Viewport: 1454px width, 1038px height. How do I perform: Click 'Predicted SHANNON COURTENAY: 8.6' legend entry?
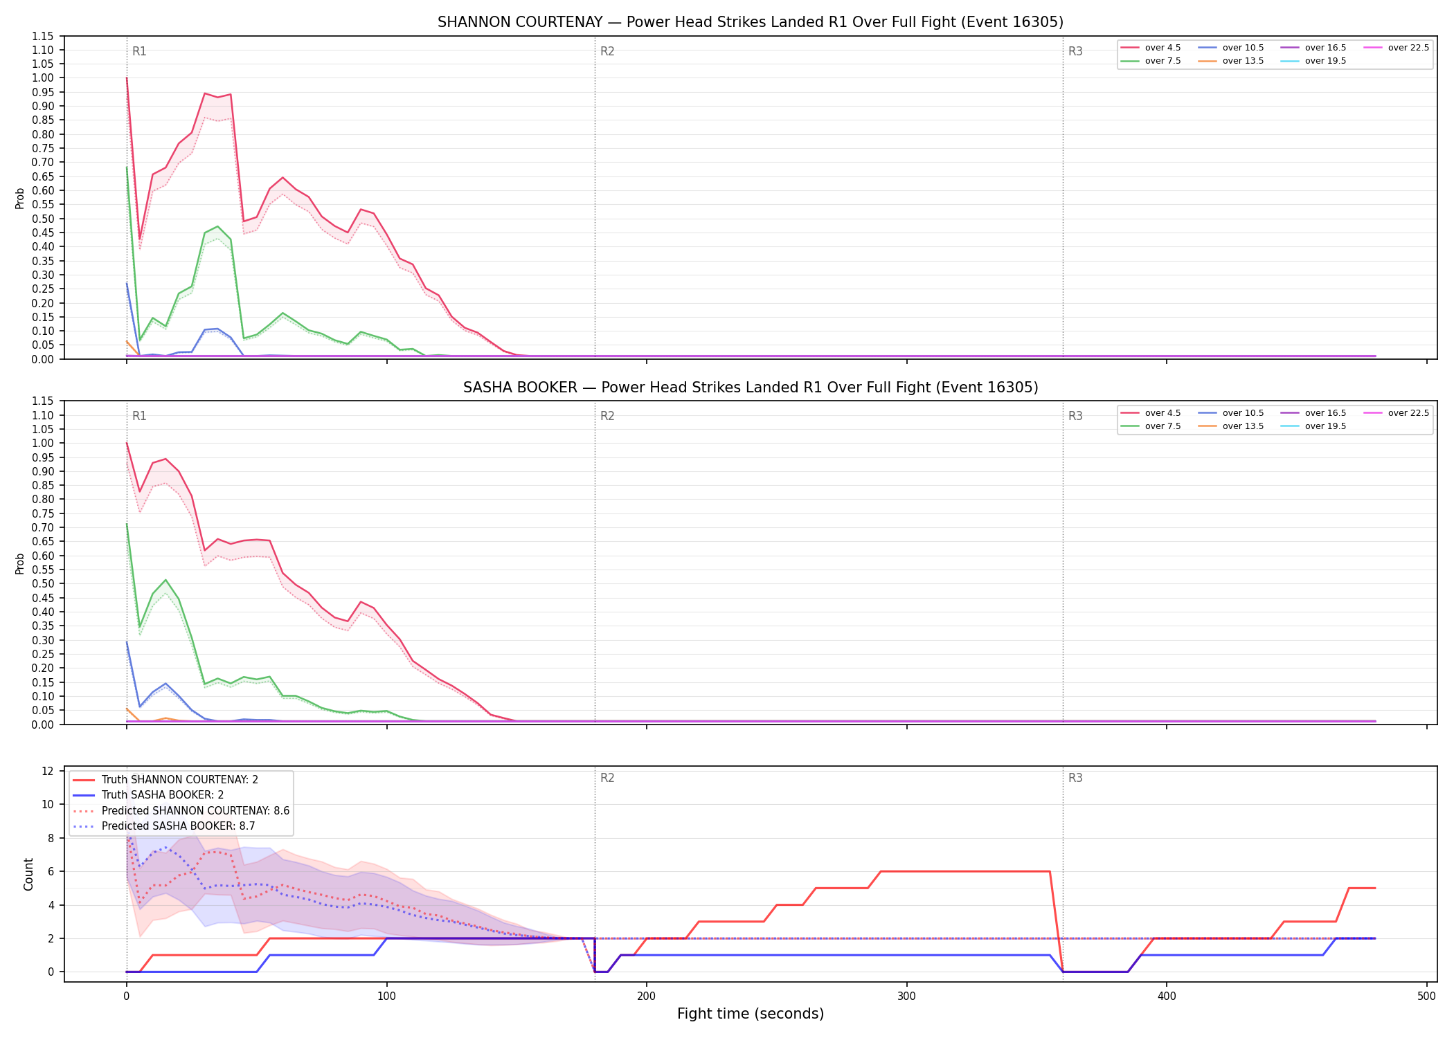(181, 811)
